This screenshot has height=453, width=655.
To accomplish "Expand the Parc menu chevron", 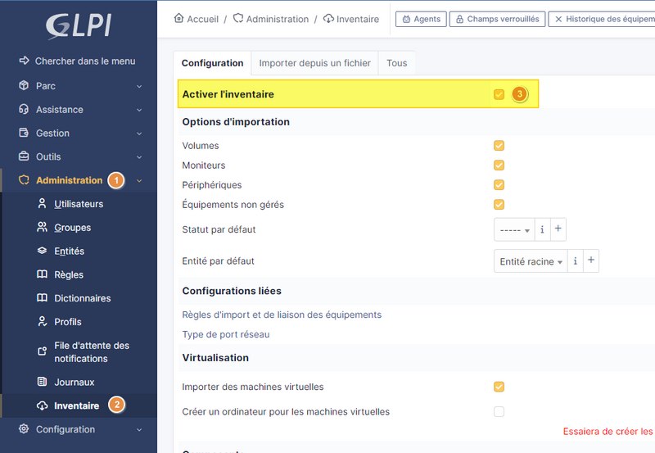I will point(139,86).
